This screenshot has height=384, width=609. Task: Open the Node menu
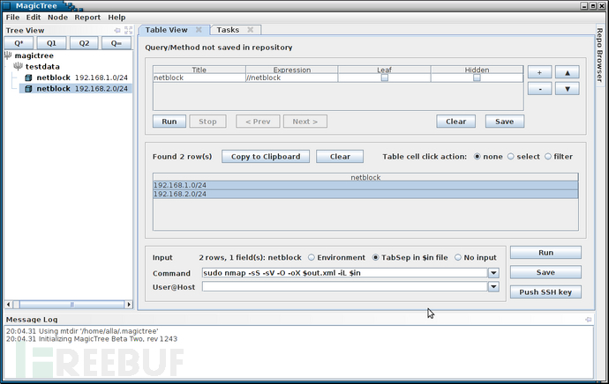(57, 18)
